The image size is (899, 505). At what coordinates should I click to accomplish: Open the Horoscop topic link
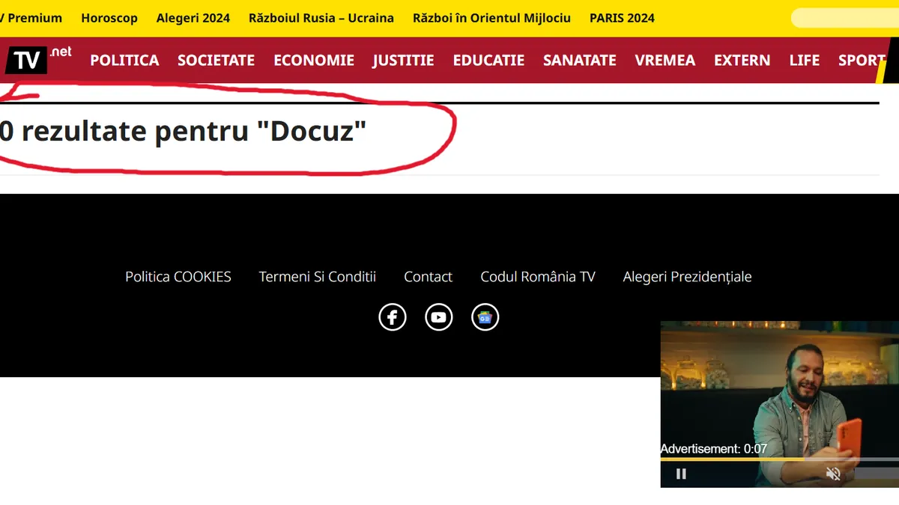click(x=109, y=18)
